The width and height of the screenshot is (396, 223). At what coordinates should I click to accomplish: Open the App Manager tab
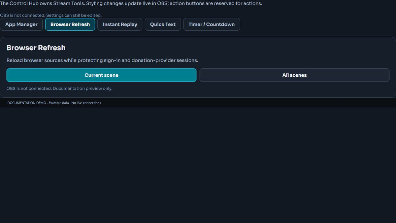pos(21,24)
